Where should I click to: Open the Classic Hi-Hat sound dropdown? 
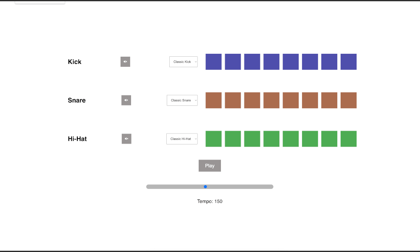[182, 139]
